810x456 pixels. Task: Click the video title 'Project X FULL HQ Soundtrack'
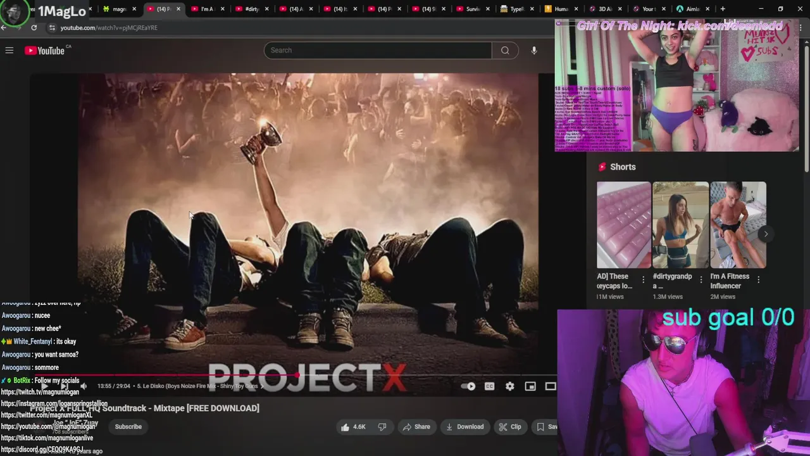pos(144,408)
